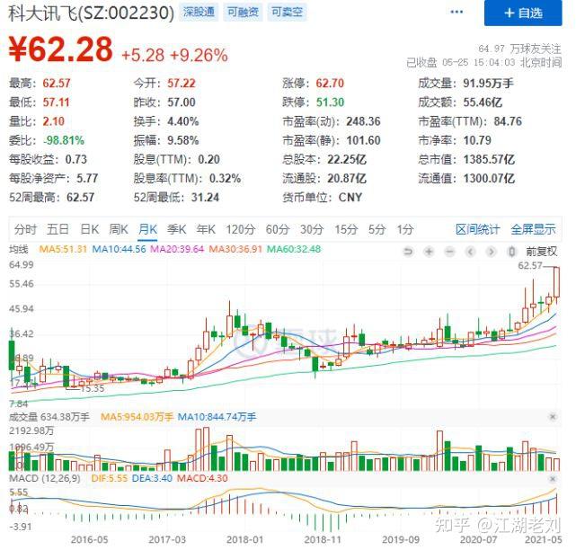Click the current price ¥62.28
576x550 pixels.
pyautogui.click(x=60, y=49)
